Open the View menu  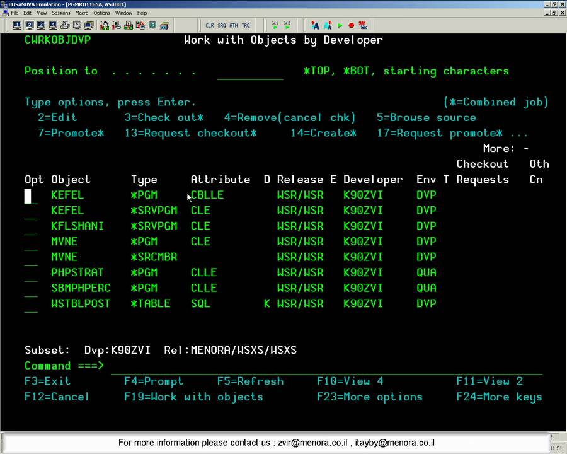[x=42, y=13]
